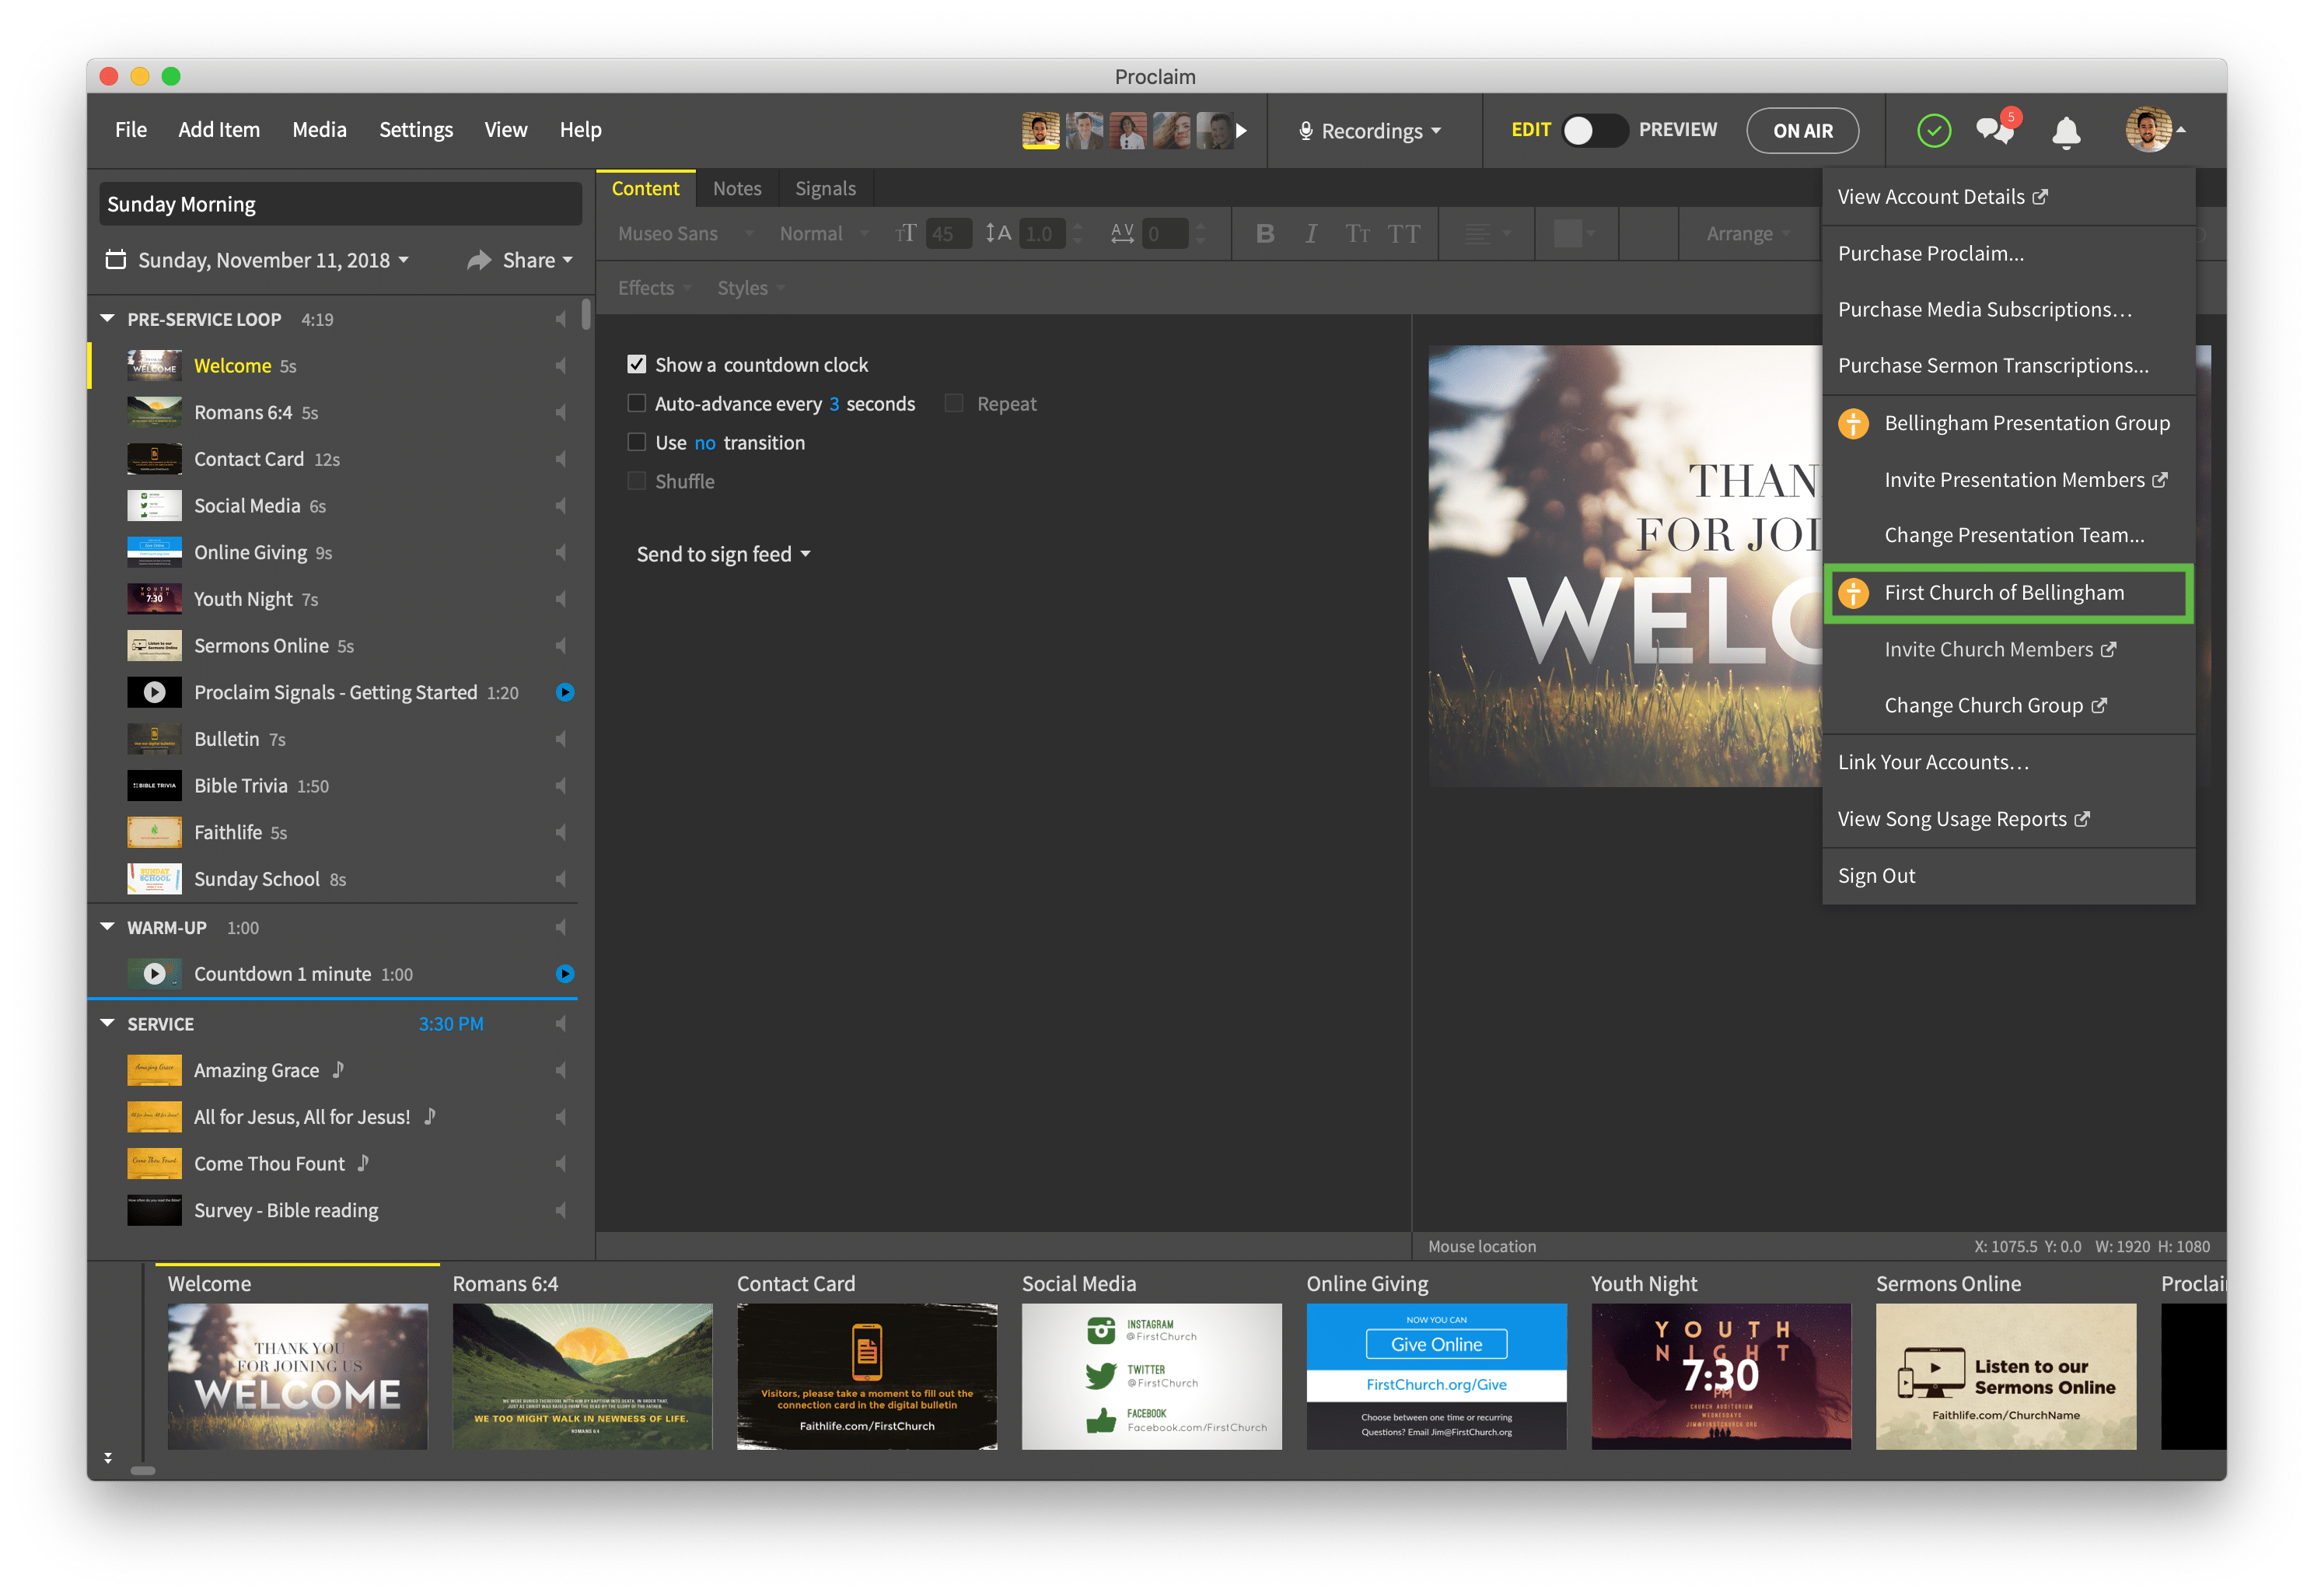
Task: Click the speaker icon on Service header
Action: pyautogui.click(x=561, y=1024)
